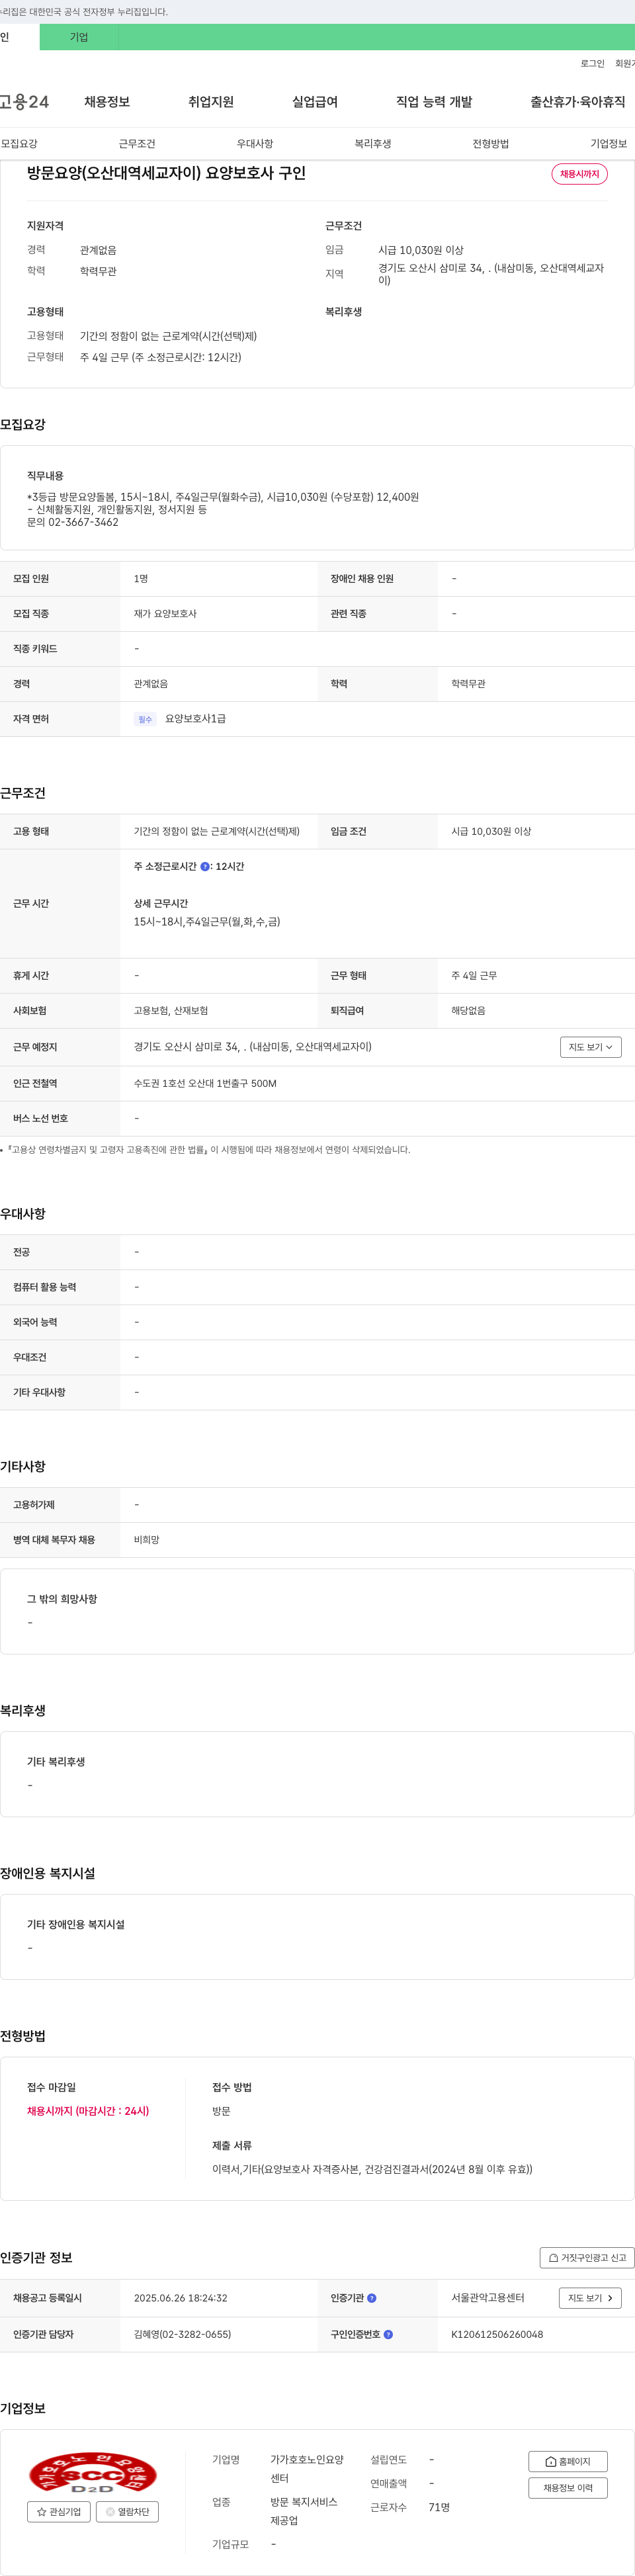Open 채용정보 main menu
The width and height of the screenshot is (635, 2576).
point(107,102)
